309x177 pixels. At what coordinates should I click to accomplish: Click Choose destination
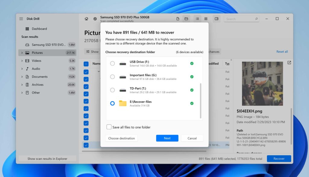point(121,138)
